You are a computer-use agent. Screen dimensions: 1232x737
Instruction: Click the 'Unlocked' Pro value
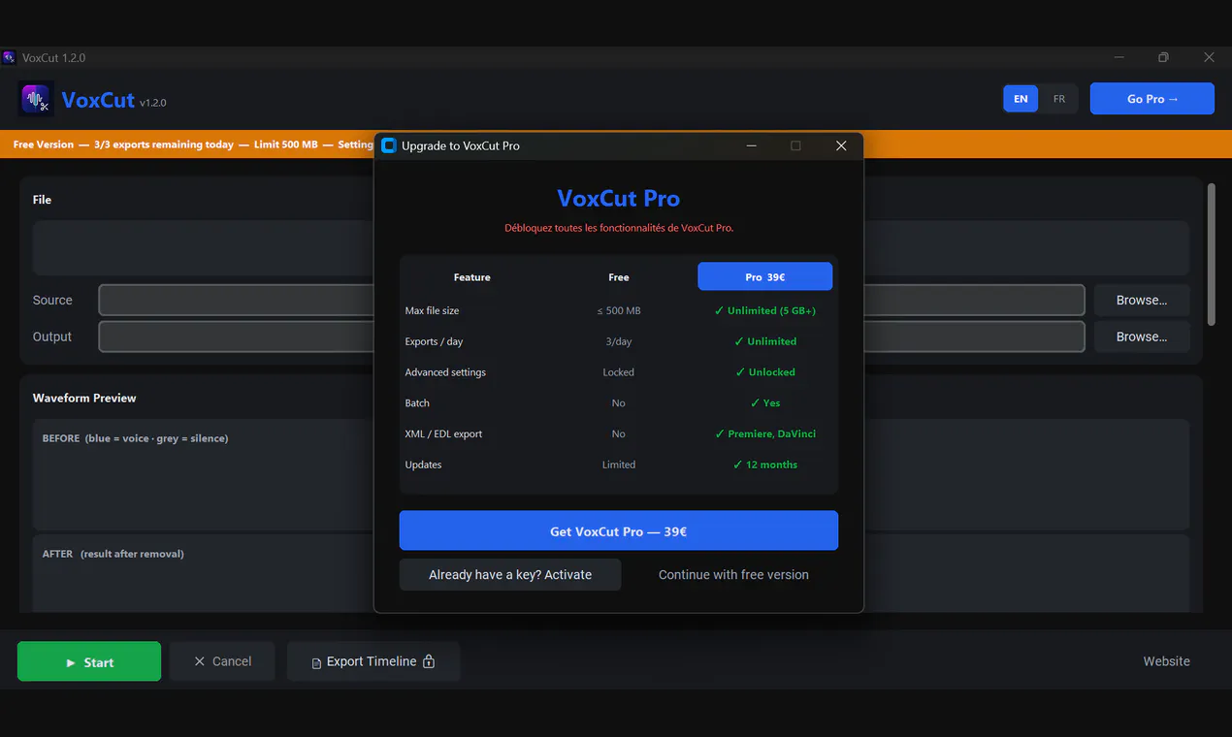click(765, 372)
